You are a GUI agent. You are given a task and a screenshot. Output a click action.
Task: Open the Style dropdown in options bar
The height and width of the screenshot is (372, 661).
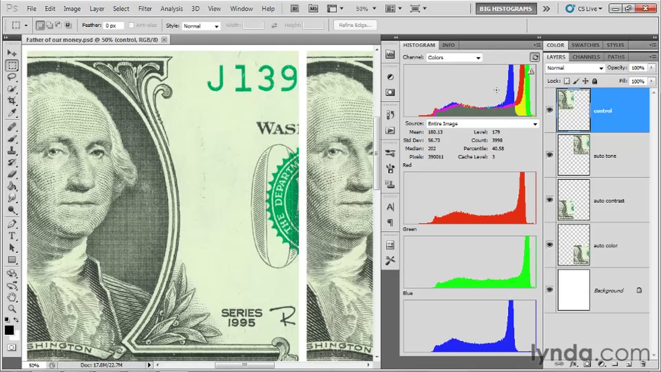tap(201, 26)
